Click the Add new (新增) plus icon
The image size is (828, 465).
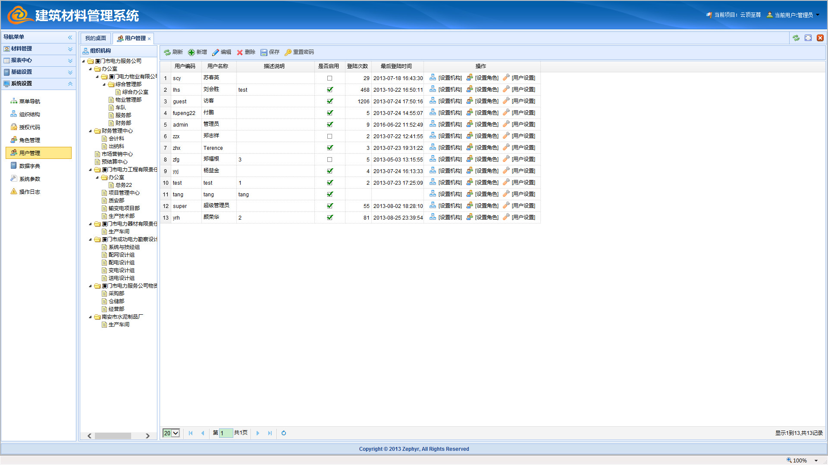pos(191,53)
